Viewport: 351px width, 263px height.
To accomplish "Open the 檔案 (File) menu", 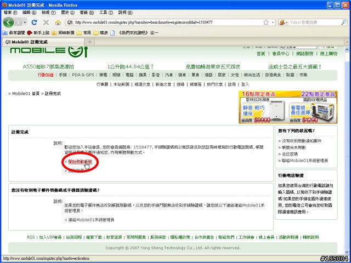I will pos(10,13).
